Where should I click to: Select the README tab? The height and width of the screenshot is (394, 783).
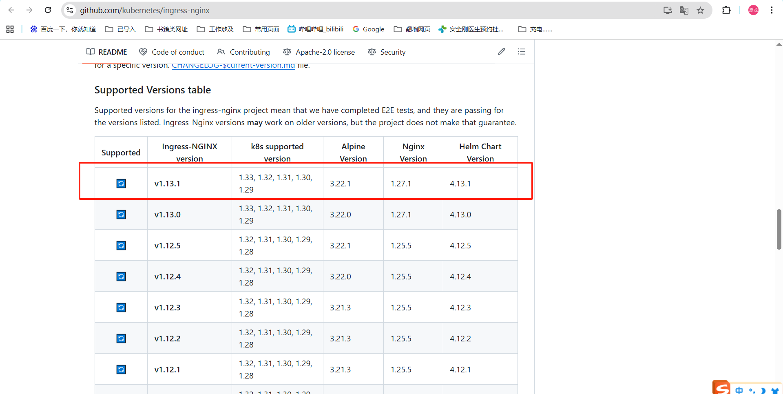pyautogui.click(x=107, y=52)
